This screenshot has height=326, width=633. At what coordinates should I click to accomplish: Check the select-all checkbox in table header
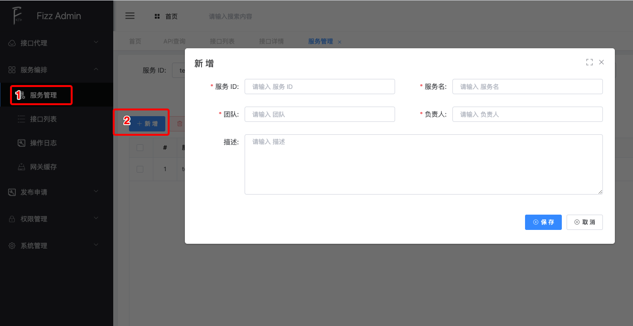click(x=141, y=147)
